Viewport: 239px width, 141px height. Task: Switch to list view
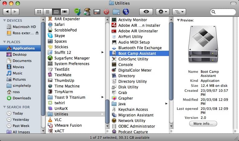(48, 12)
